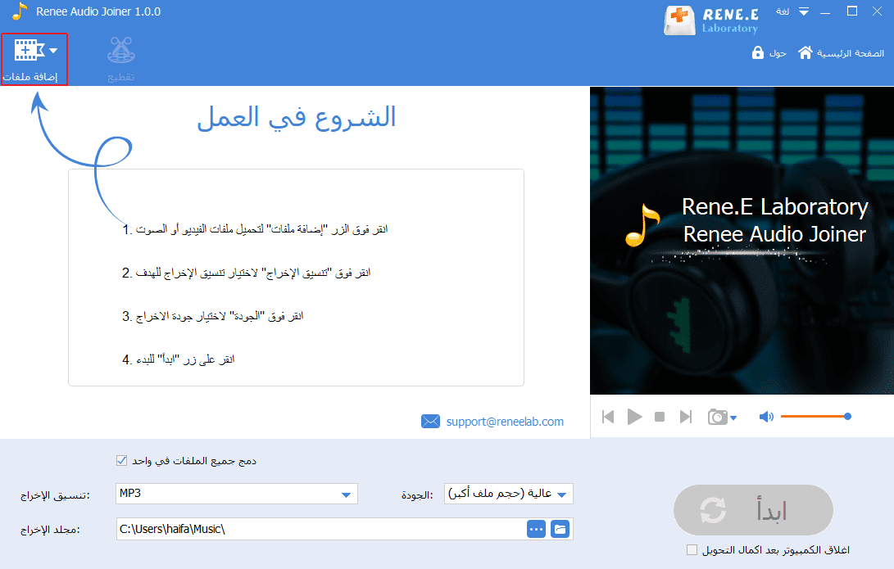Image resolution: width=894 pixels, height=569 pixels.
Task: Maximize the Renee Audio Joiner window
Action: point(852,11)
